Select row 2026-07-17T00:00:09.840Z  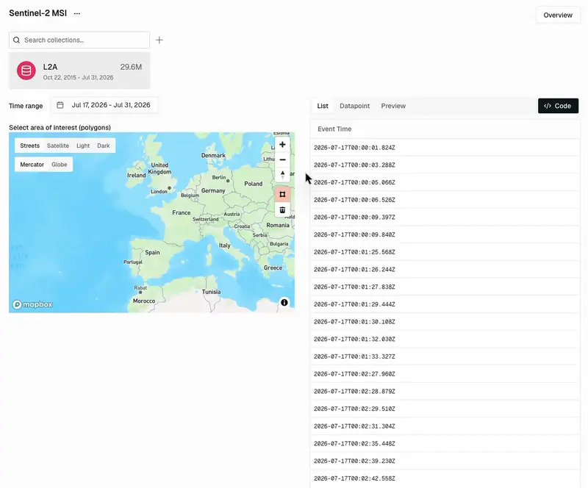(x=445, y=234)
